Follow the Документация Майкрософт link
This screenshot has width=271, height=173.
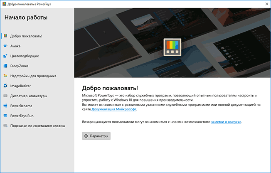coord(114,109)
